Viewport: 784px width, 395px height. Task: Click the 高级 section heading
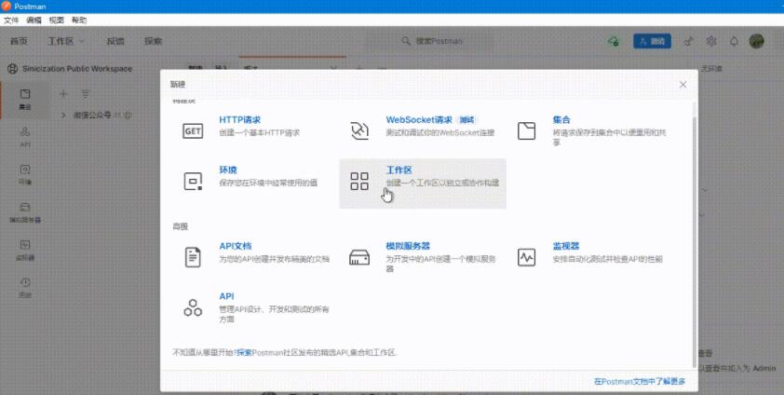181,226
